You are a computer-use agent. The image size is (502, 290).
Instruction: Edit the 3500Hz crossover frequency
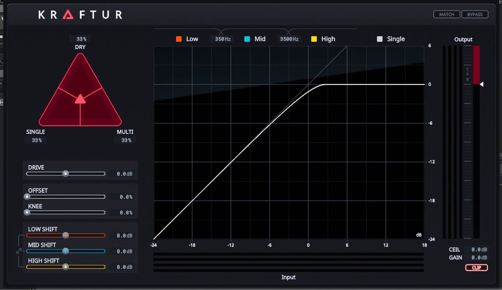(x=289, y=39)
